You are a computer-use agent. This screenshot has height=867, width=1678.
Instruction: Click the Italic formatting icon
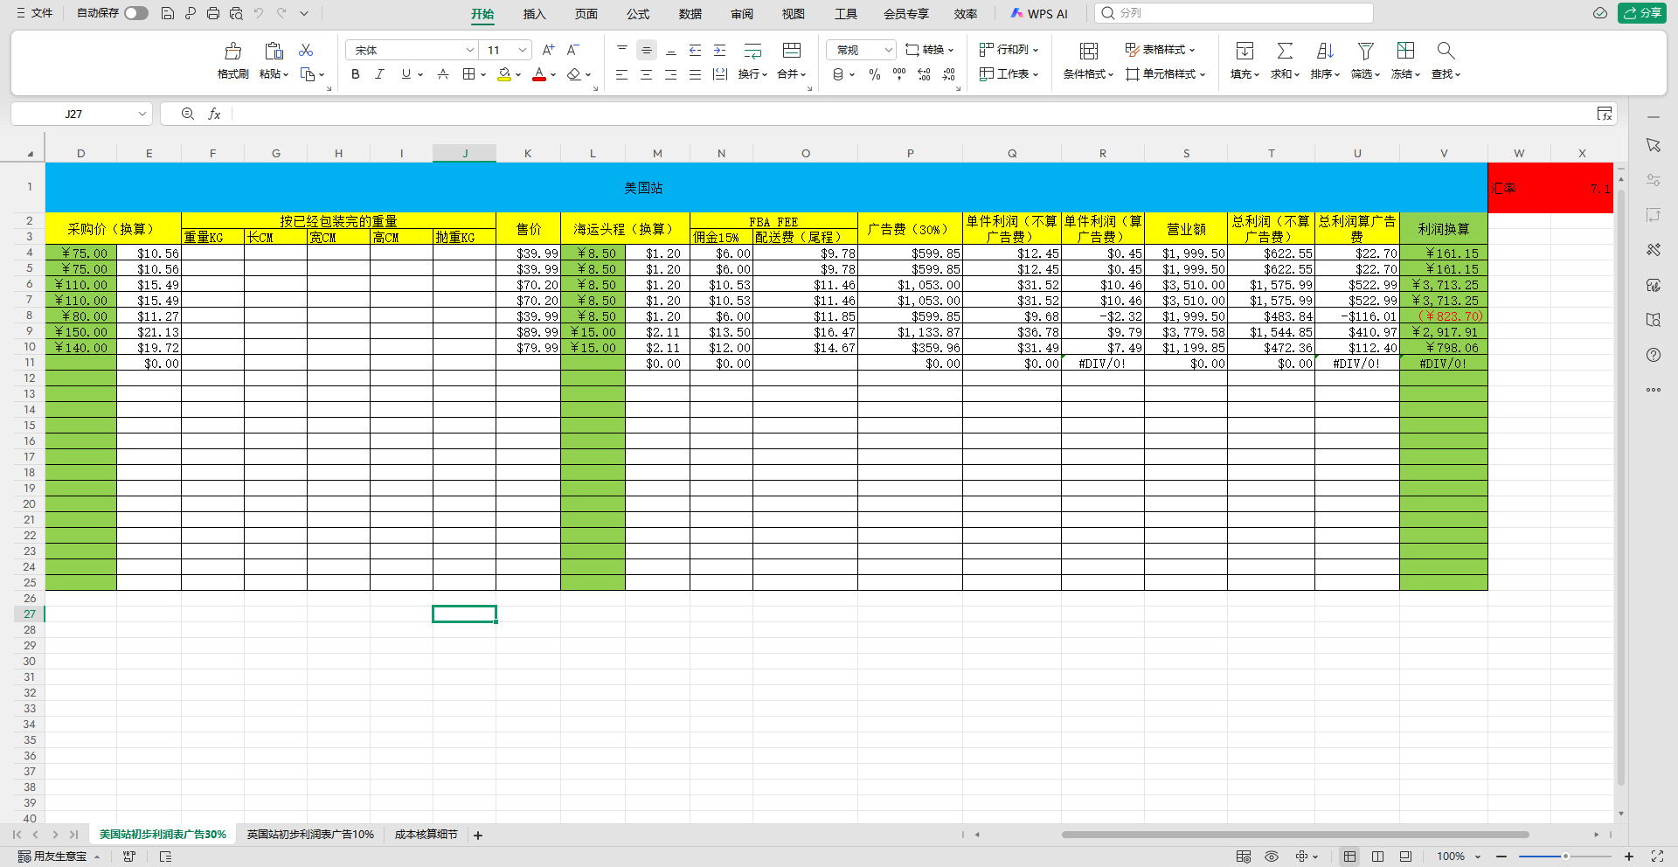tap(379, 74)
